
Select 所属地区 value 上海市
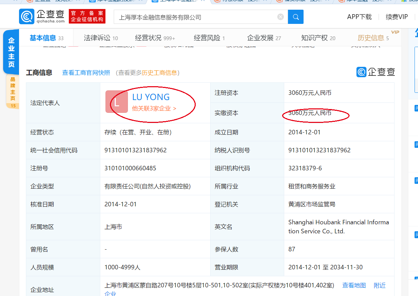tap(113, 227)
